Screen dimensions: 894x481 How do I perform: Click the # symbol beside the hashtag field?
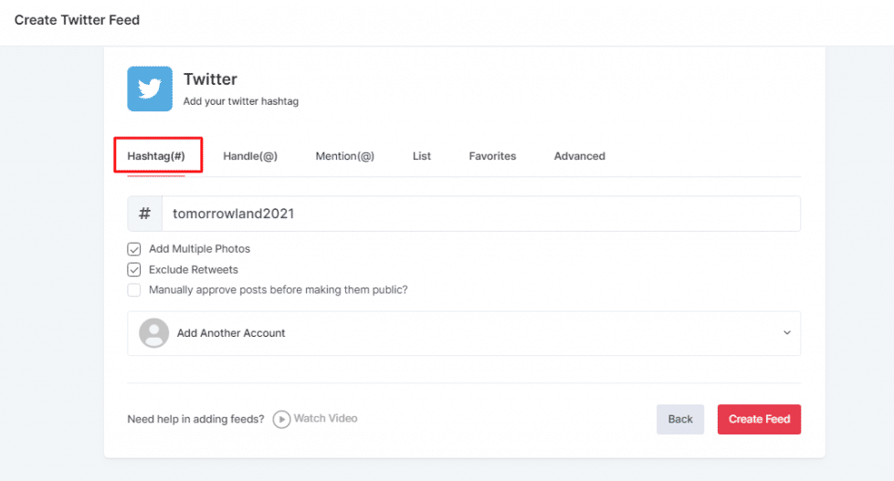144,214
